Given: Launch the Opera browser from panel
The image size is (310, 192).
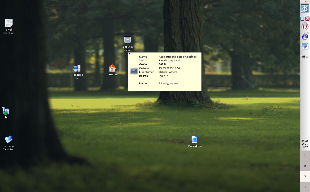Looking at the screenshot, I should (x=305, y=26).
